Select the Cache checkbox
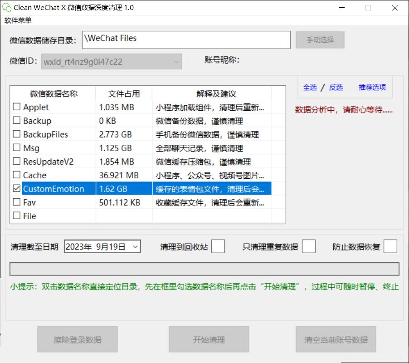This screenshot has width=409, height=363. click(x=17, y=175)
